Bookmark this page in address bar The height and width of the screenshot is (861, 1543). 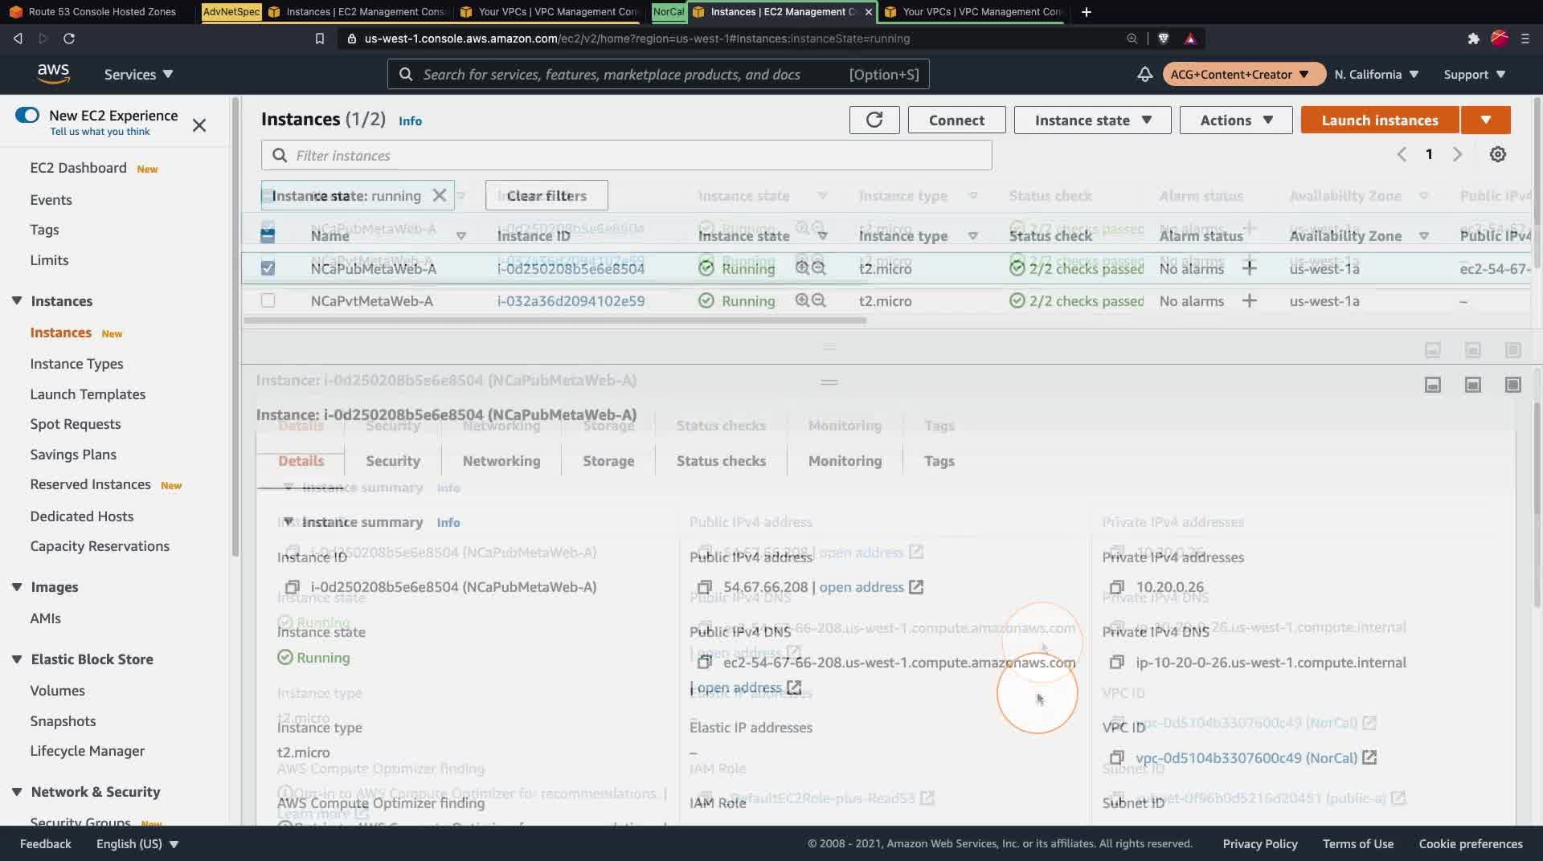(319, 38)
